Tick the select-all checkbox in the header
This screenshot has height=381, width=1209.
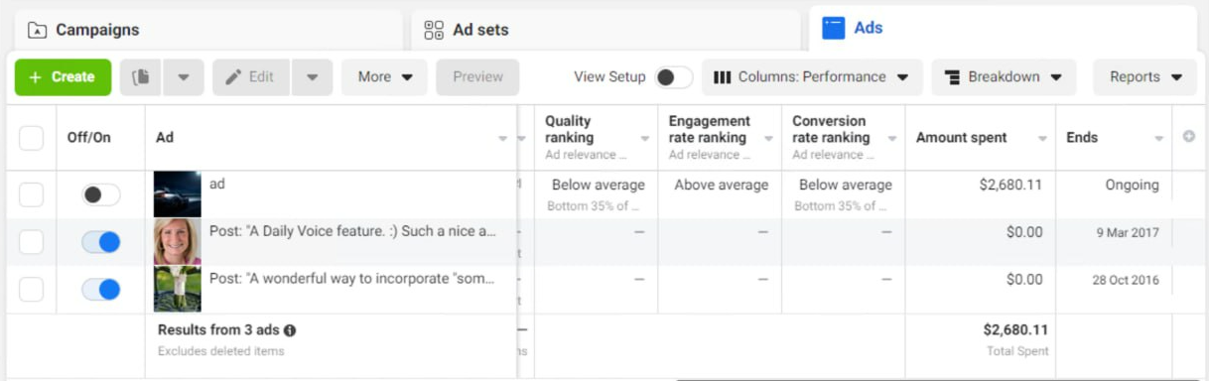pyautogui.click(x=32, y=138)
